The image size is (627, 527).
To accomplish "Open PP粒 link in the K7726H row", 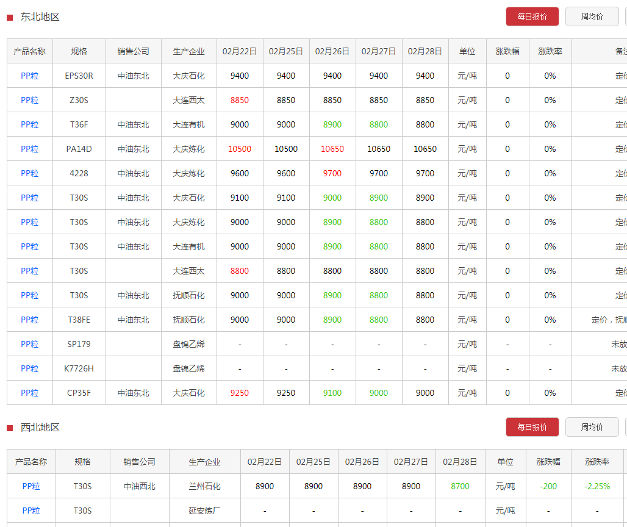I will (x=30, y=368).
